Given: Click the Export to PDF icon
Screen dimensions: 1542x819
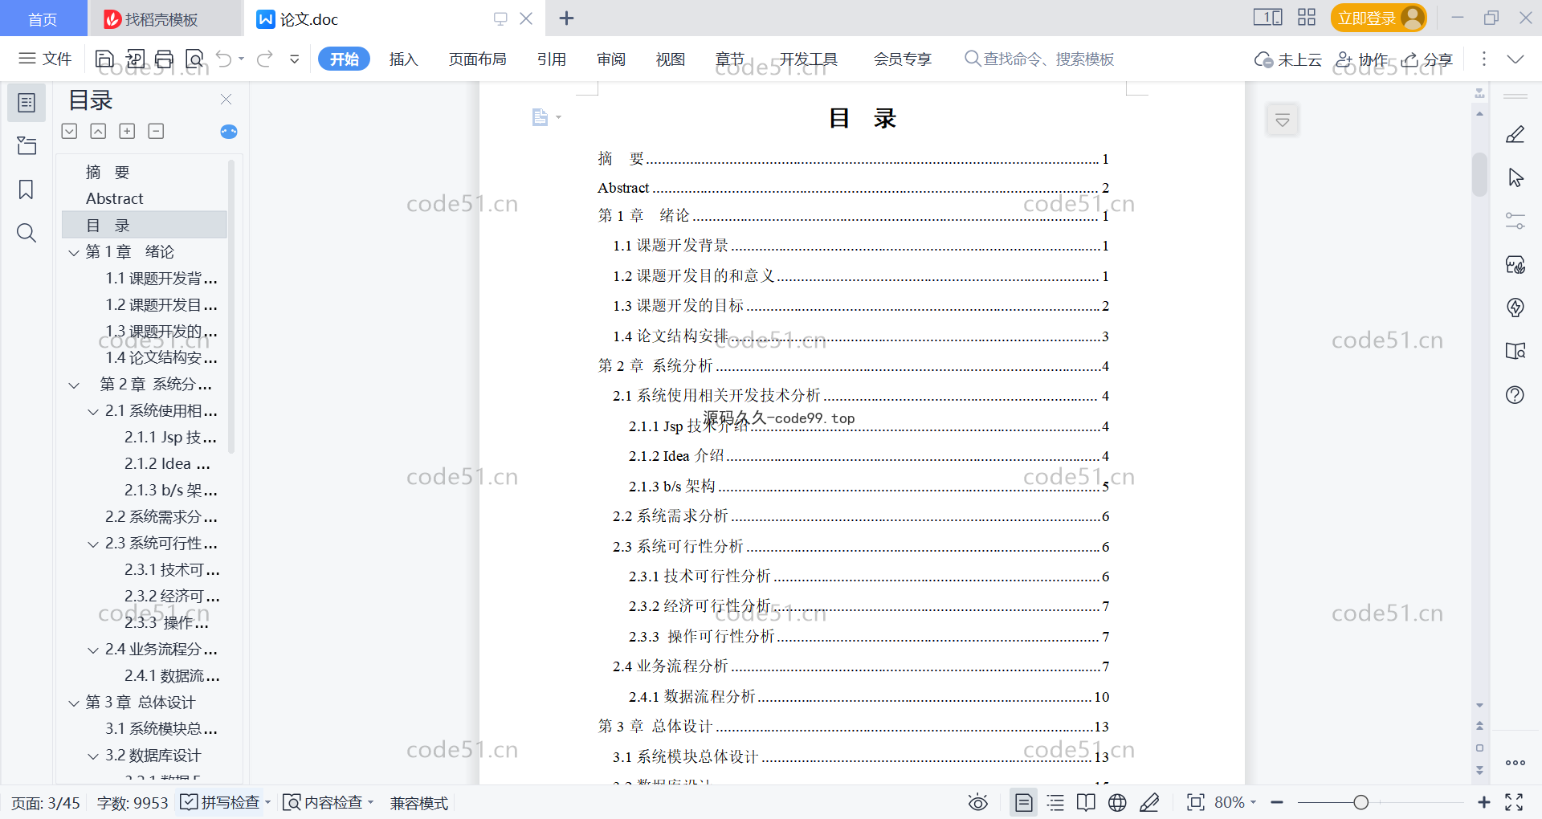Looking at the screenshot, I should click(x=135, y=59).
